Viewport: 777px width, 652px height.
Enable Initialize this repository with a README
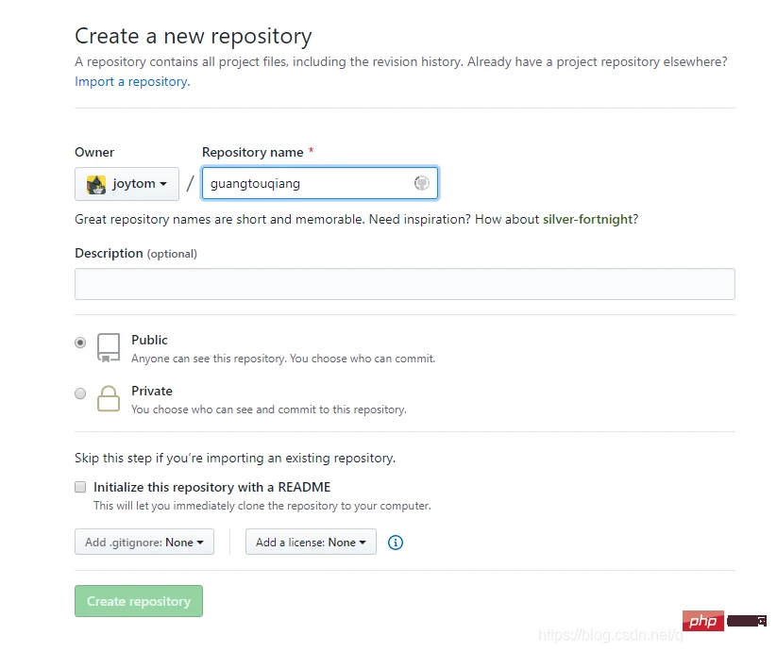coord(80,488)
